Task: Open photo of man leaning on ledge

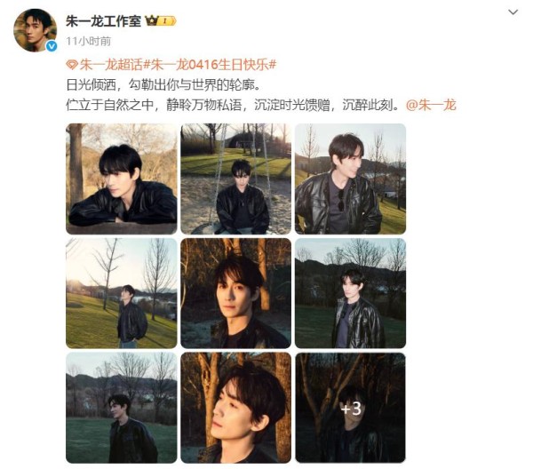Action: tap(122, 179)
